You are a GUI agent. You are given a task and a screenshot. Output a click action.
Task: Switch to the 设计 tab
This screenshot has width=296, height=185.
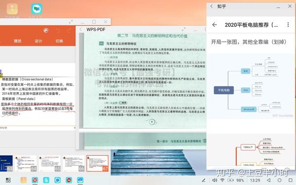click(x=38, y=41)
